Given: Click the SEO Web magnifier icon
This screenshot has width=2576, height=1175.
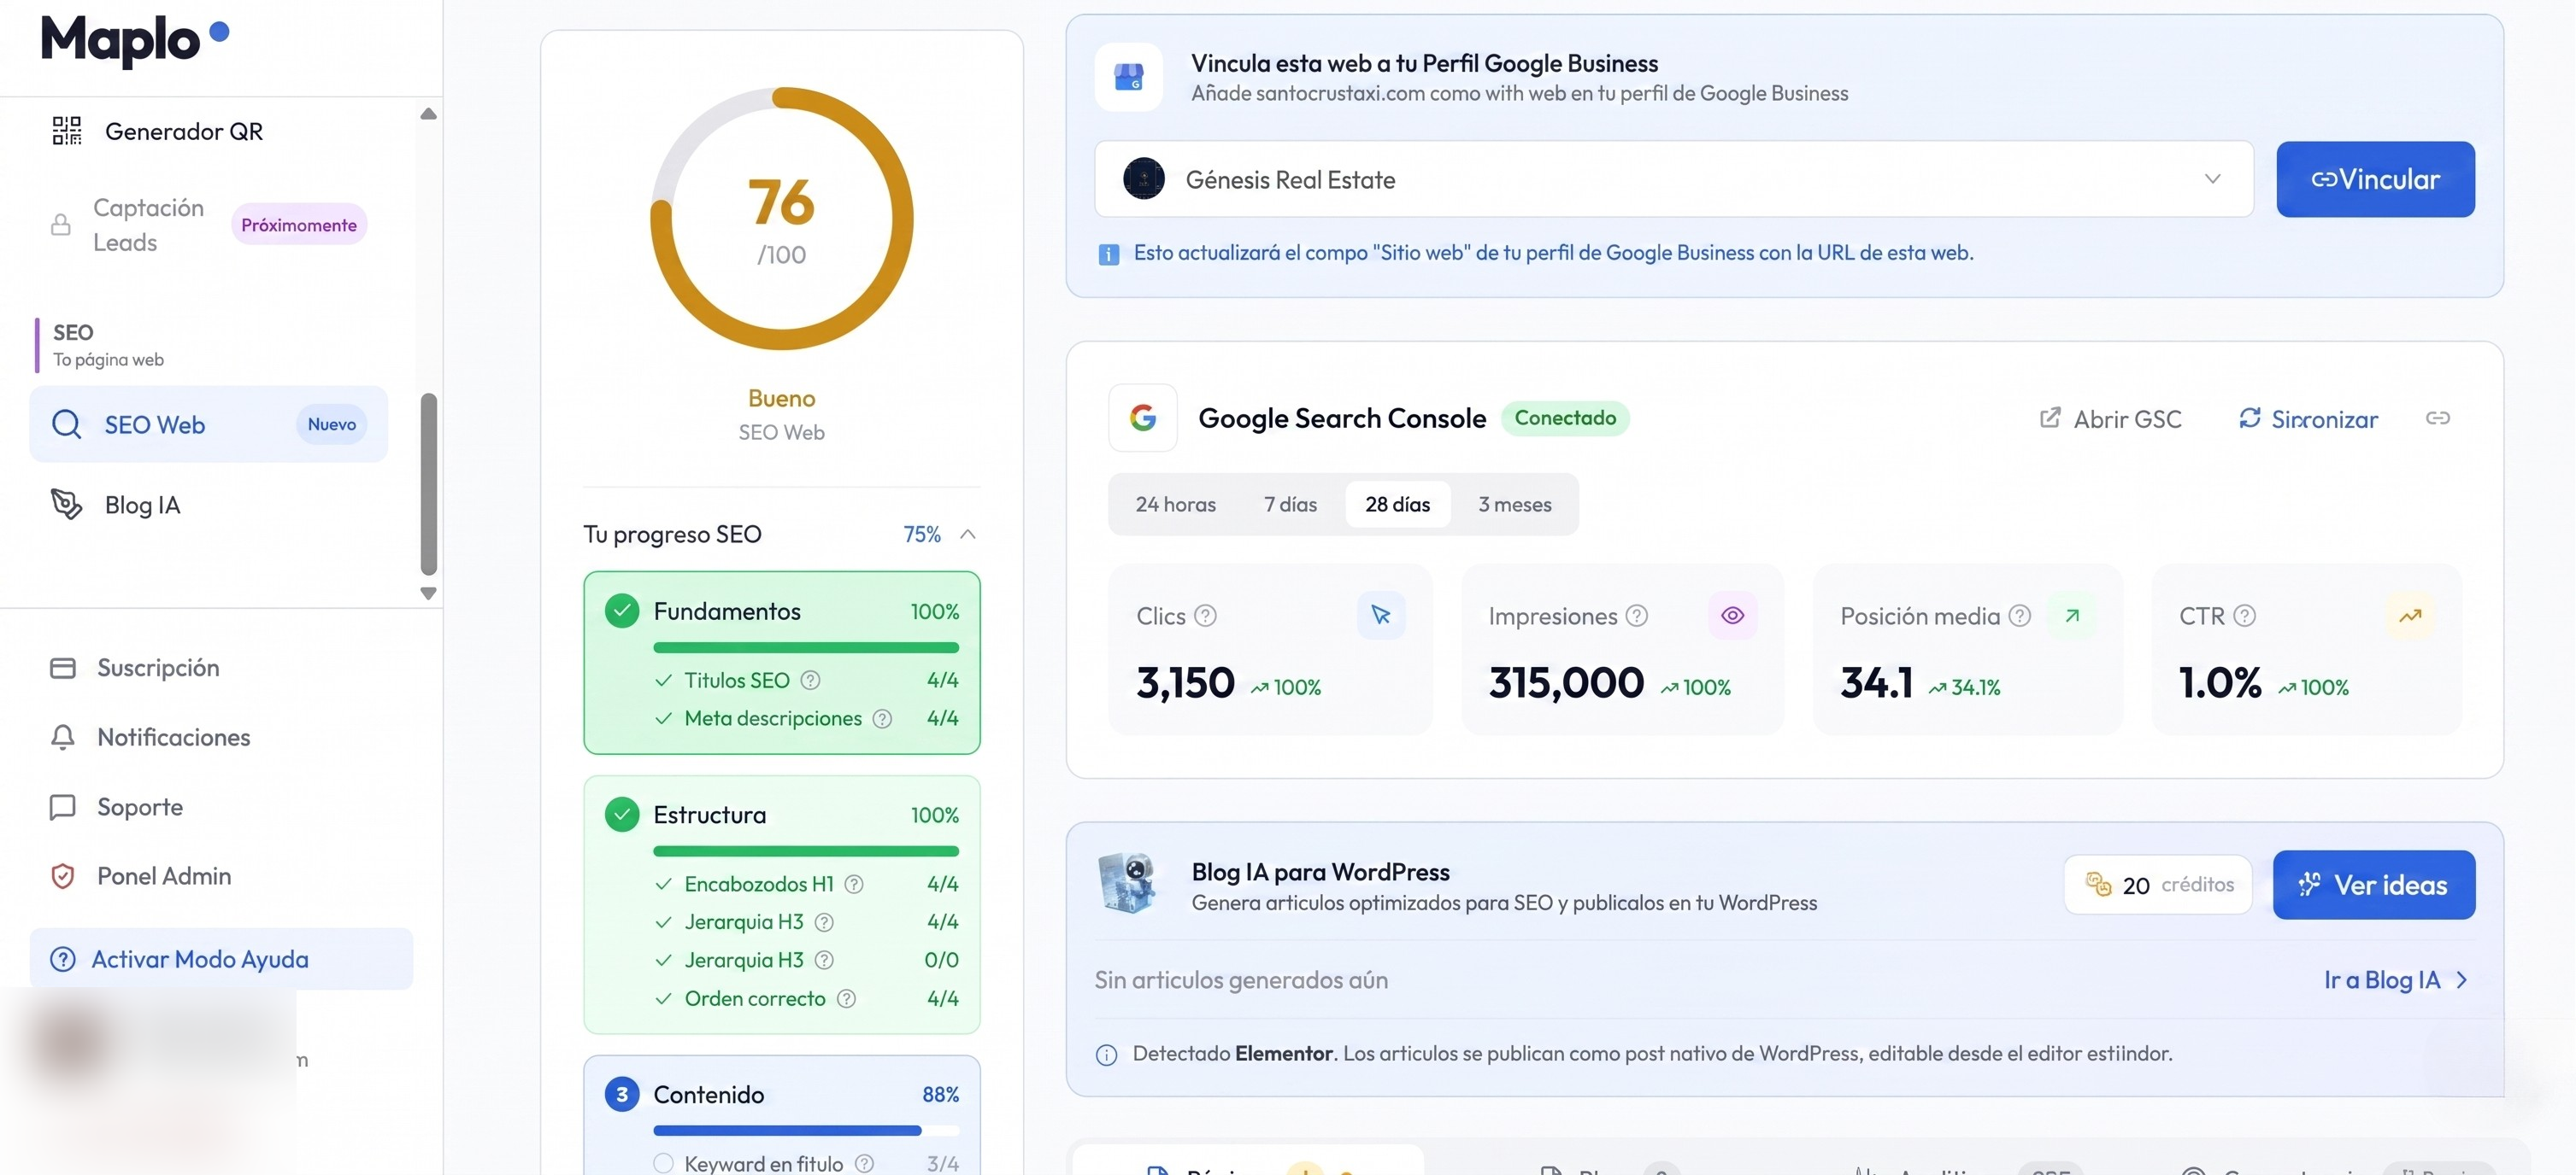Looking at the screenshot, I should tap(67, 424).
